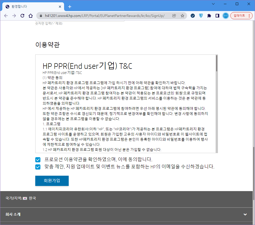Image resolution: width=255 pixels, height=225 pixels.
Task: Expand the 회사 소개 footer section
Action: click(126, 214)
